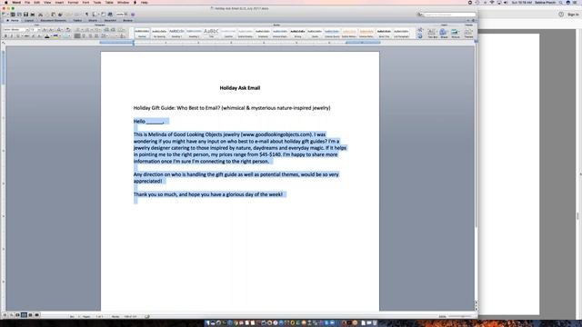Apply the No Spacing style

(x=159, y=33)
